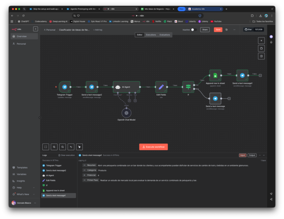Viewport: 284px width, 219px height.
Task: Add node after Send a text message1
Action: 260,75
